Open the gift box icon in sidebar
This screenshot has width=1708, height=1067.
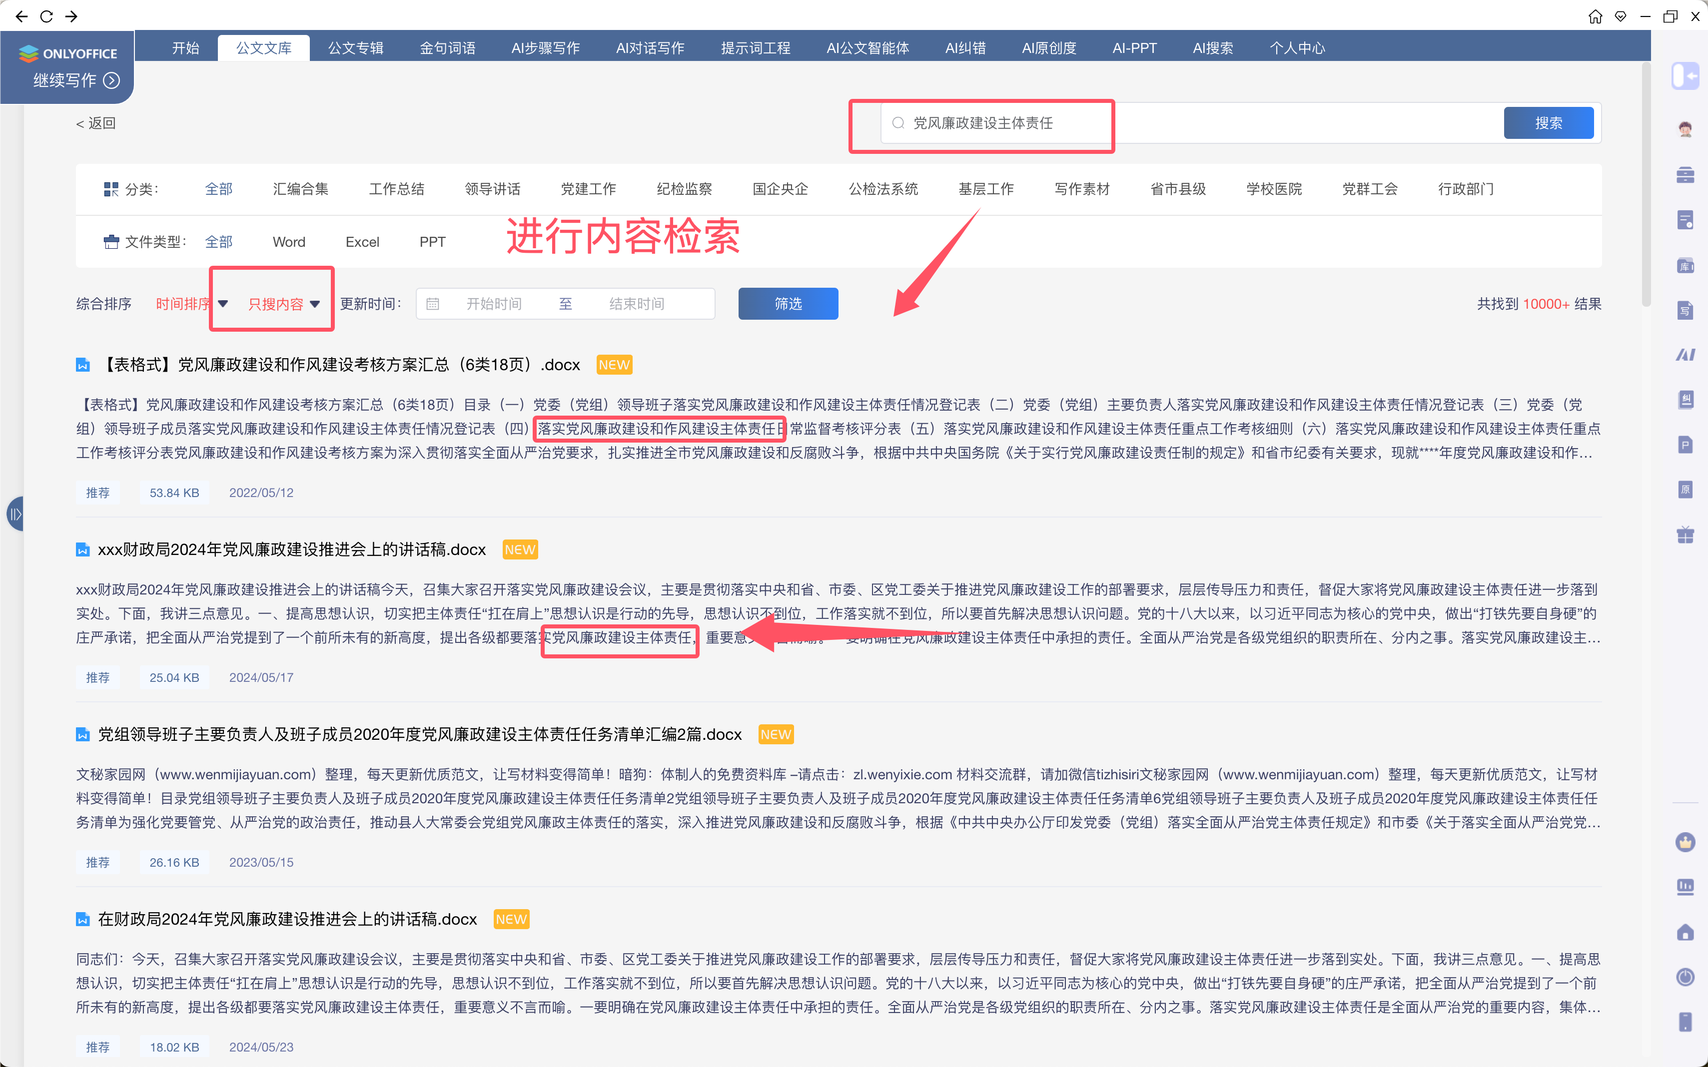pyautogui.click(x=1686, y=534)
